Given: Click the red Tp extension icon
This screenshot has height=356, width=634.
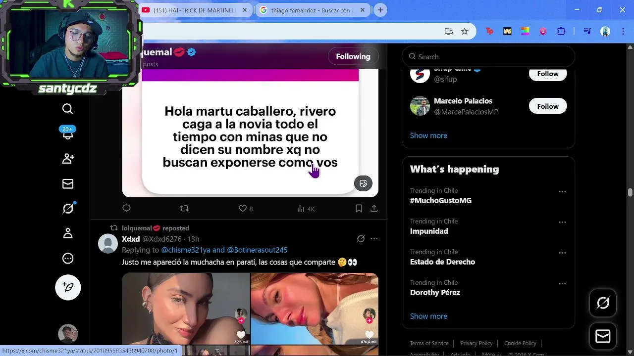Looking at the screenshot, I should (x=489, y=31).
